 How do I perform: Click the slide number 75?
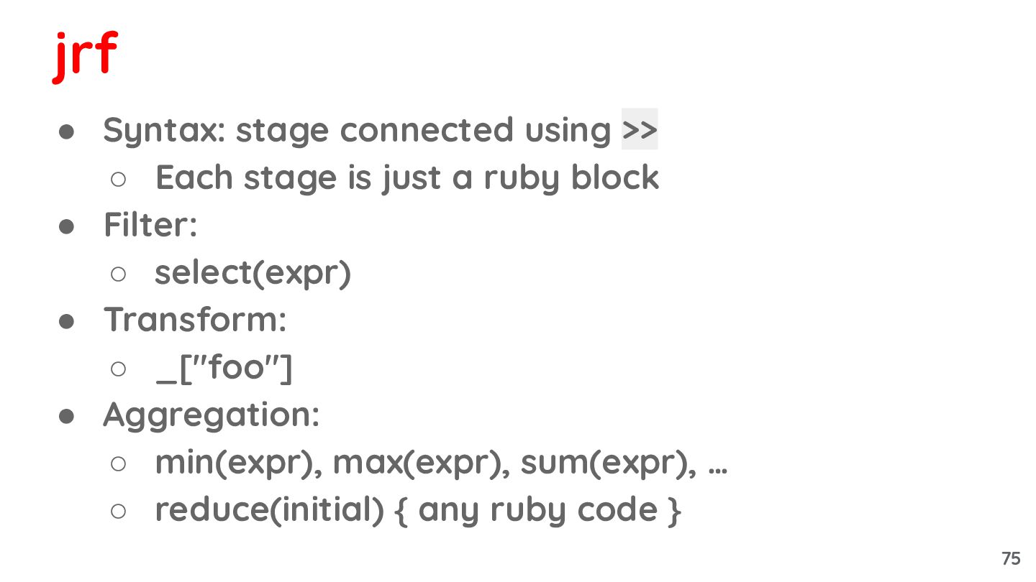pos(1010,558)
